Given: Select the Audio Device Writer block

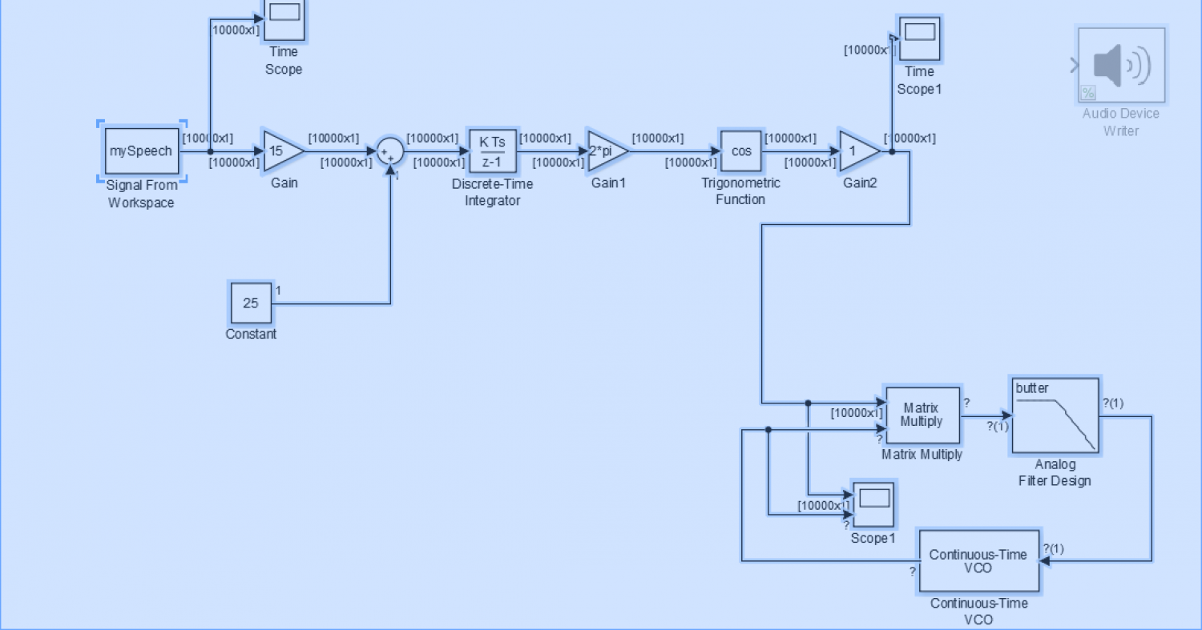Looking at the screenshot, I should pyautogui.click(x=1121, y=66).
